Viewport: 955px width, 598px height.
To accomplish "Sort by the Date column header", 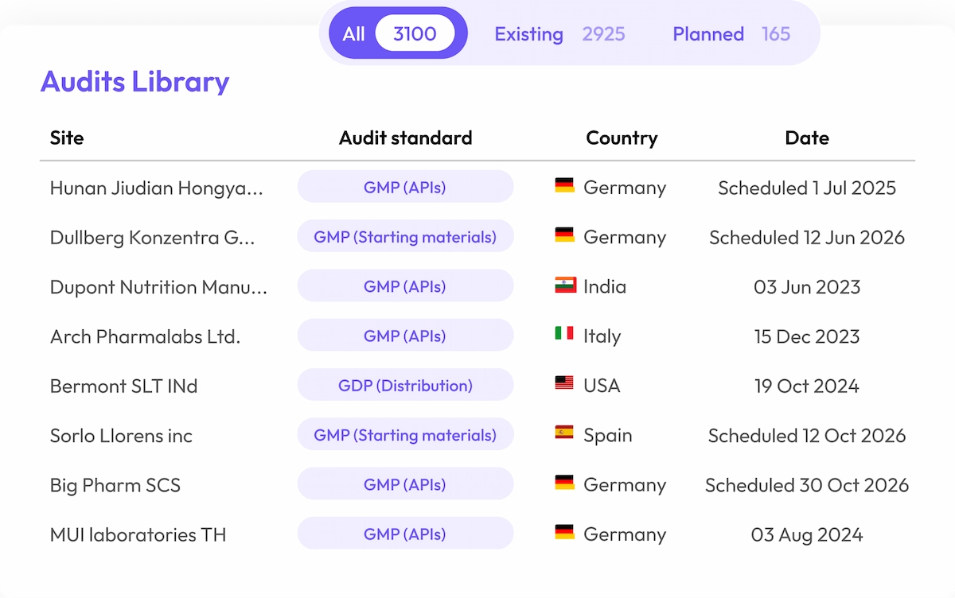I will tap(807, 138).
